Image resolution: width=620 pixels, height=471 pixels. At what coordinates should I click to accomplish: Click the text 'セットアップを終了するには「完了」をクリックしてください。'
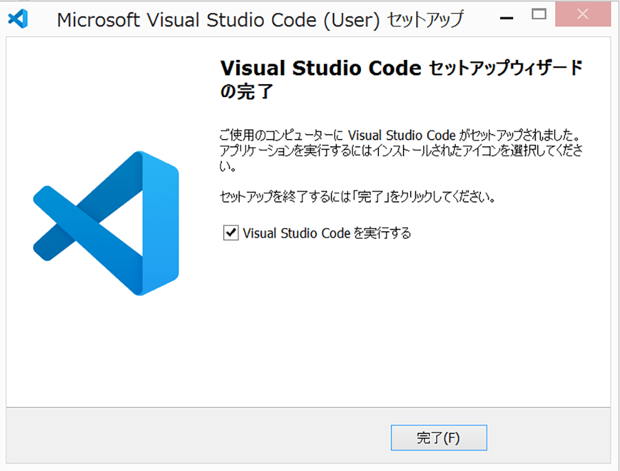click(x=358, y=196)
